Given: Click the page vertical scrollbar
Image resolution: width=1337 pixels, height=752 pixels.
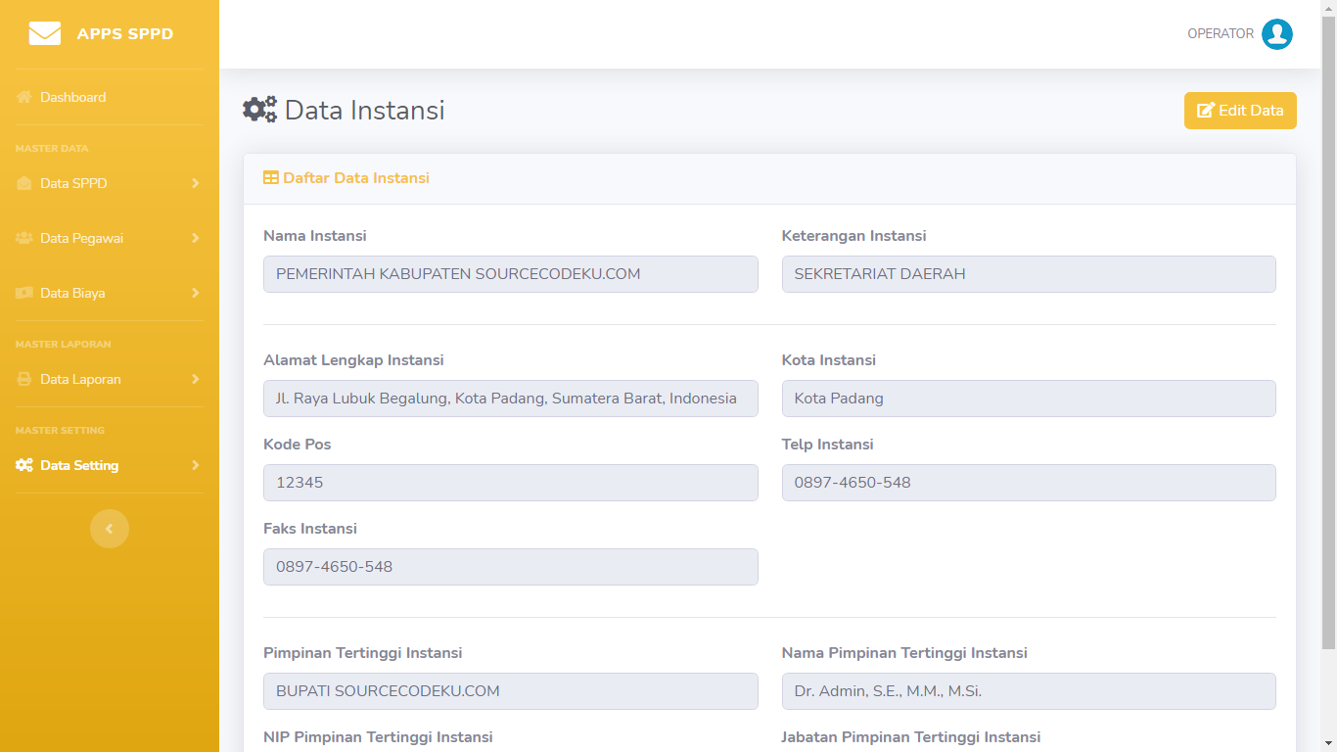Looking at the screenshot, I should (1328, 333).
